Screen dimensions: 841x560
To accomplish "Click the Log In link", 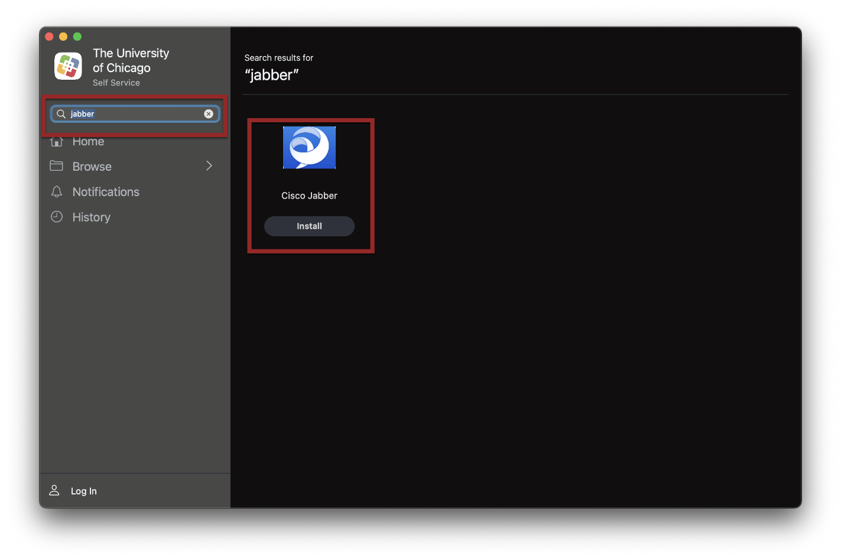I will (84, 491).
